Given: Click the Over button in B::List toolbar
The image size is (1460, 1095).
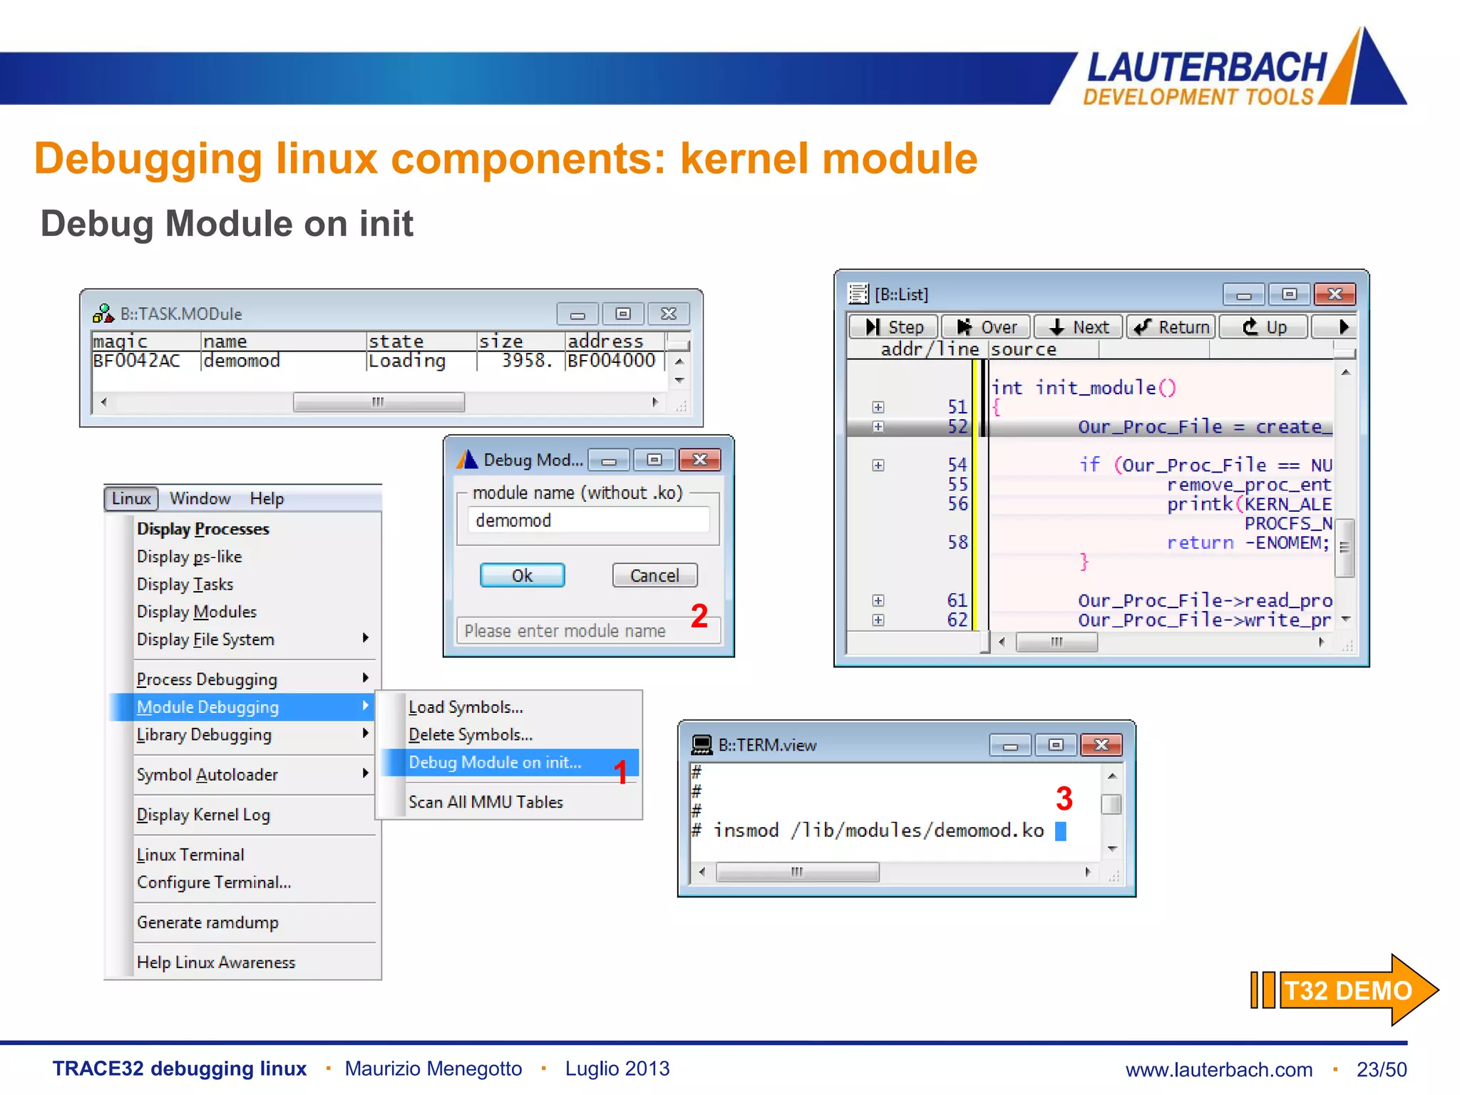Looking at the screenshot, I should pos(986,327).
